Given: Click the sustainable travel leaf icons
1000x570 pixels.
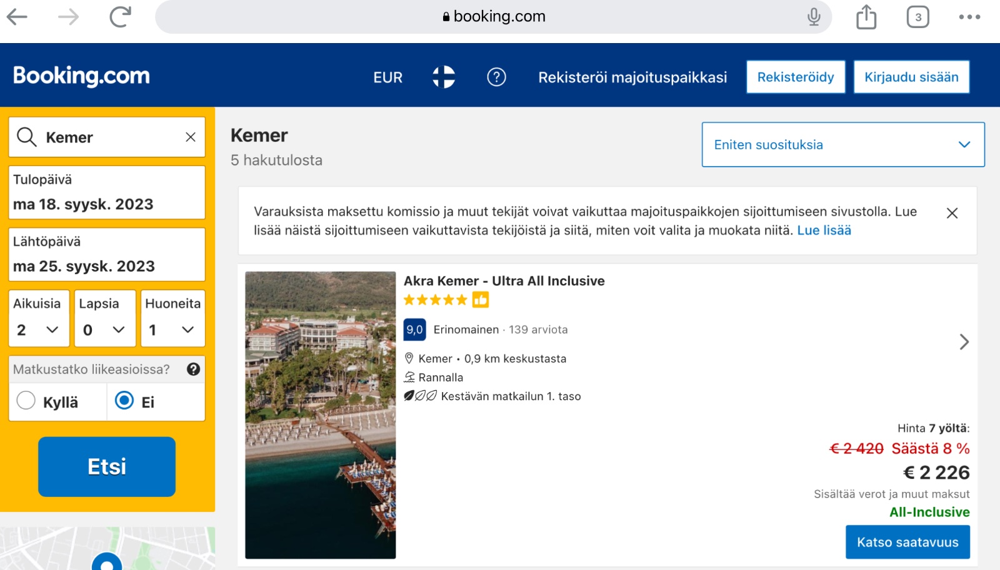Looking at the screenshot, I should (x=420, y=396).
